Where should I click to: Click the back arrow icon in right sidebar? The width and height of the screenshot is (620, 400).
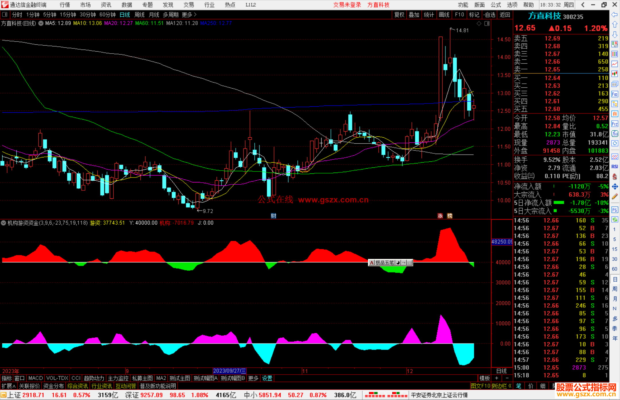point(614,15)
